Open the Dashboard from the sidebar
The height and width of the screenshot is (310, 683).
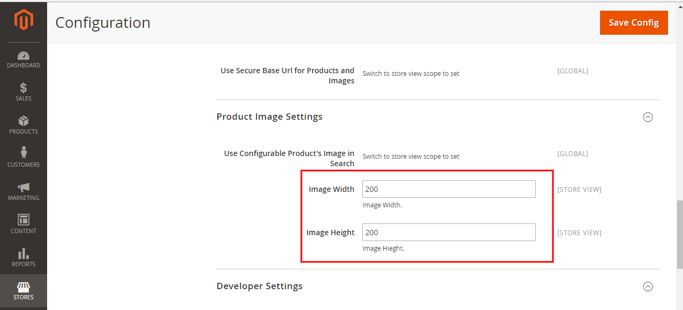click(x=24, y=59)
